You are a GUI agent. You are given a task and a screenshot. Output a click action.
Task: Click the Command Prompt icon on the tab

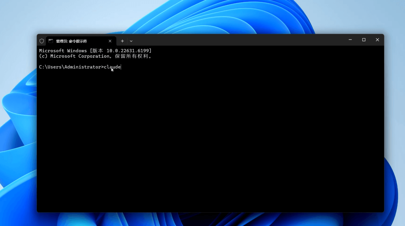(51, 41)
